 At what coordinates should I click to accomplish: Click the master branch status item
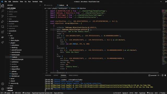(x=8, y=93)
